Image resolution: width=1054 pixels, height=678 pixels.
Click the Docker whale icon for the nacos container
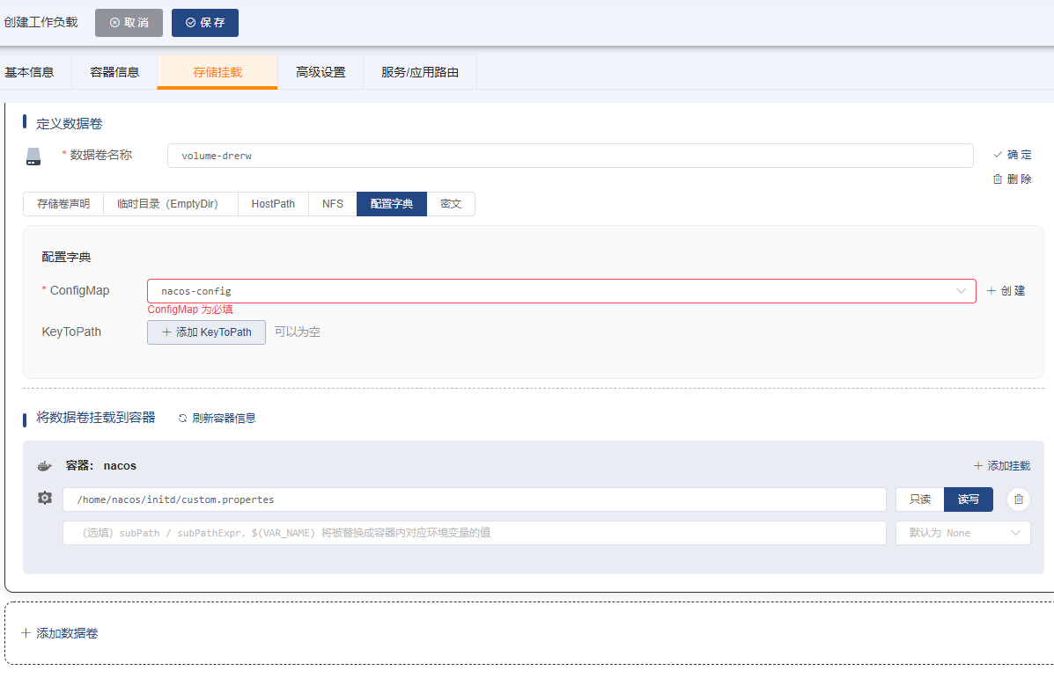coord(45,466)
